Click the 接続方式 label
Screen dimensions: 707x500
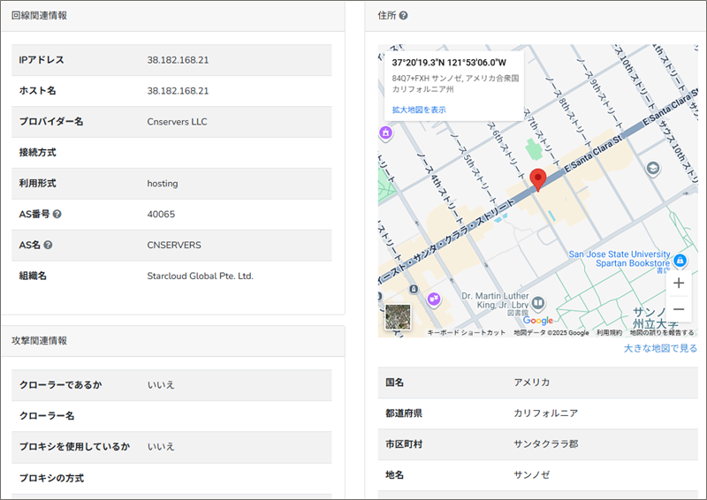[37, 153]
